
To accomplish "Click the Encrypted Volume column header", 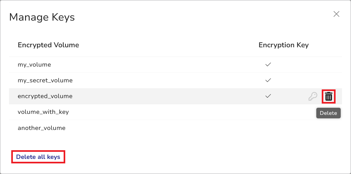I will [48, 45].
